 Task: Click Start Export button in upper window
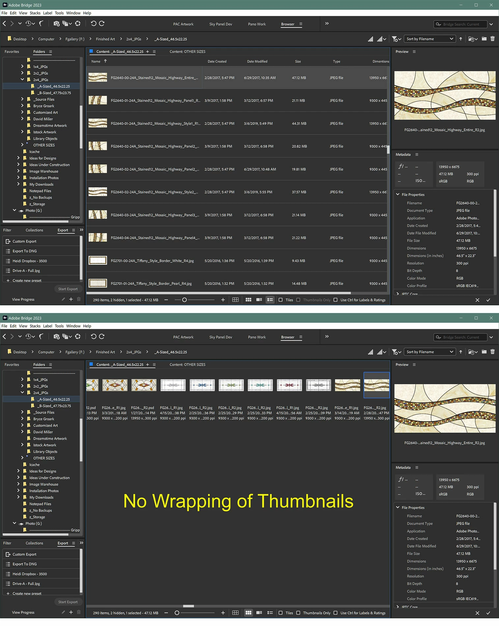click(x=68, y=289)
